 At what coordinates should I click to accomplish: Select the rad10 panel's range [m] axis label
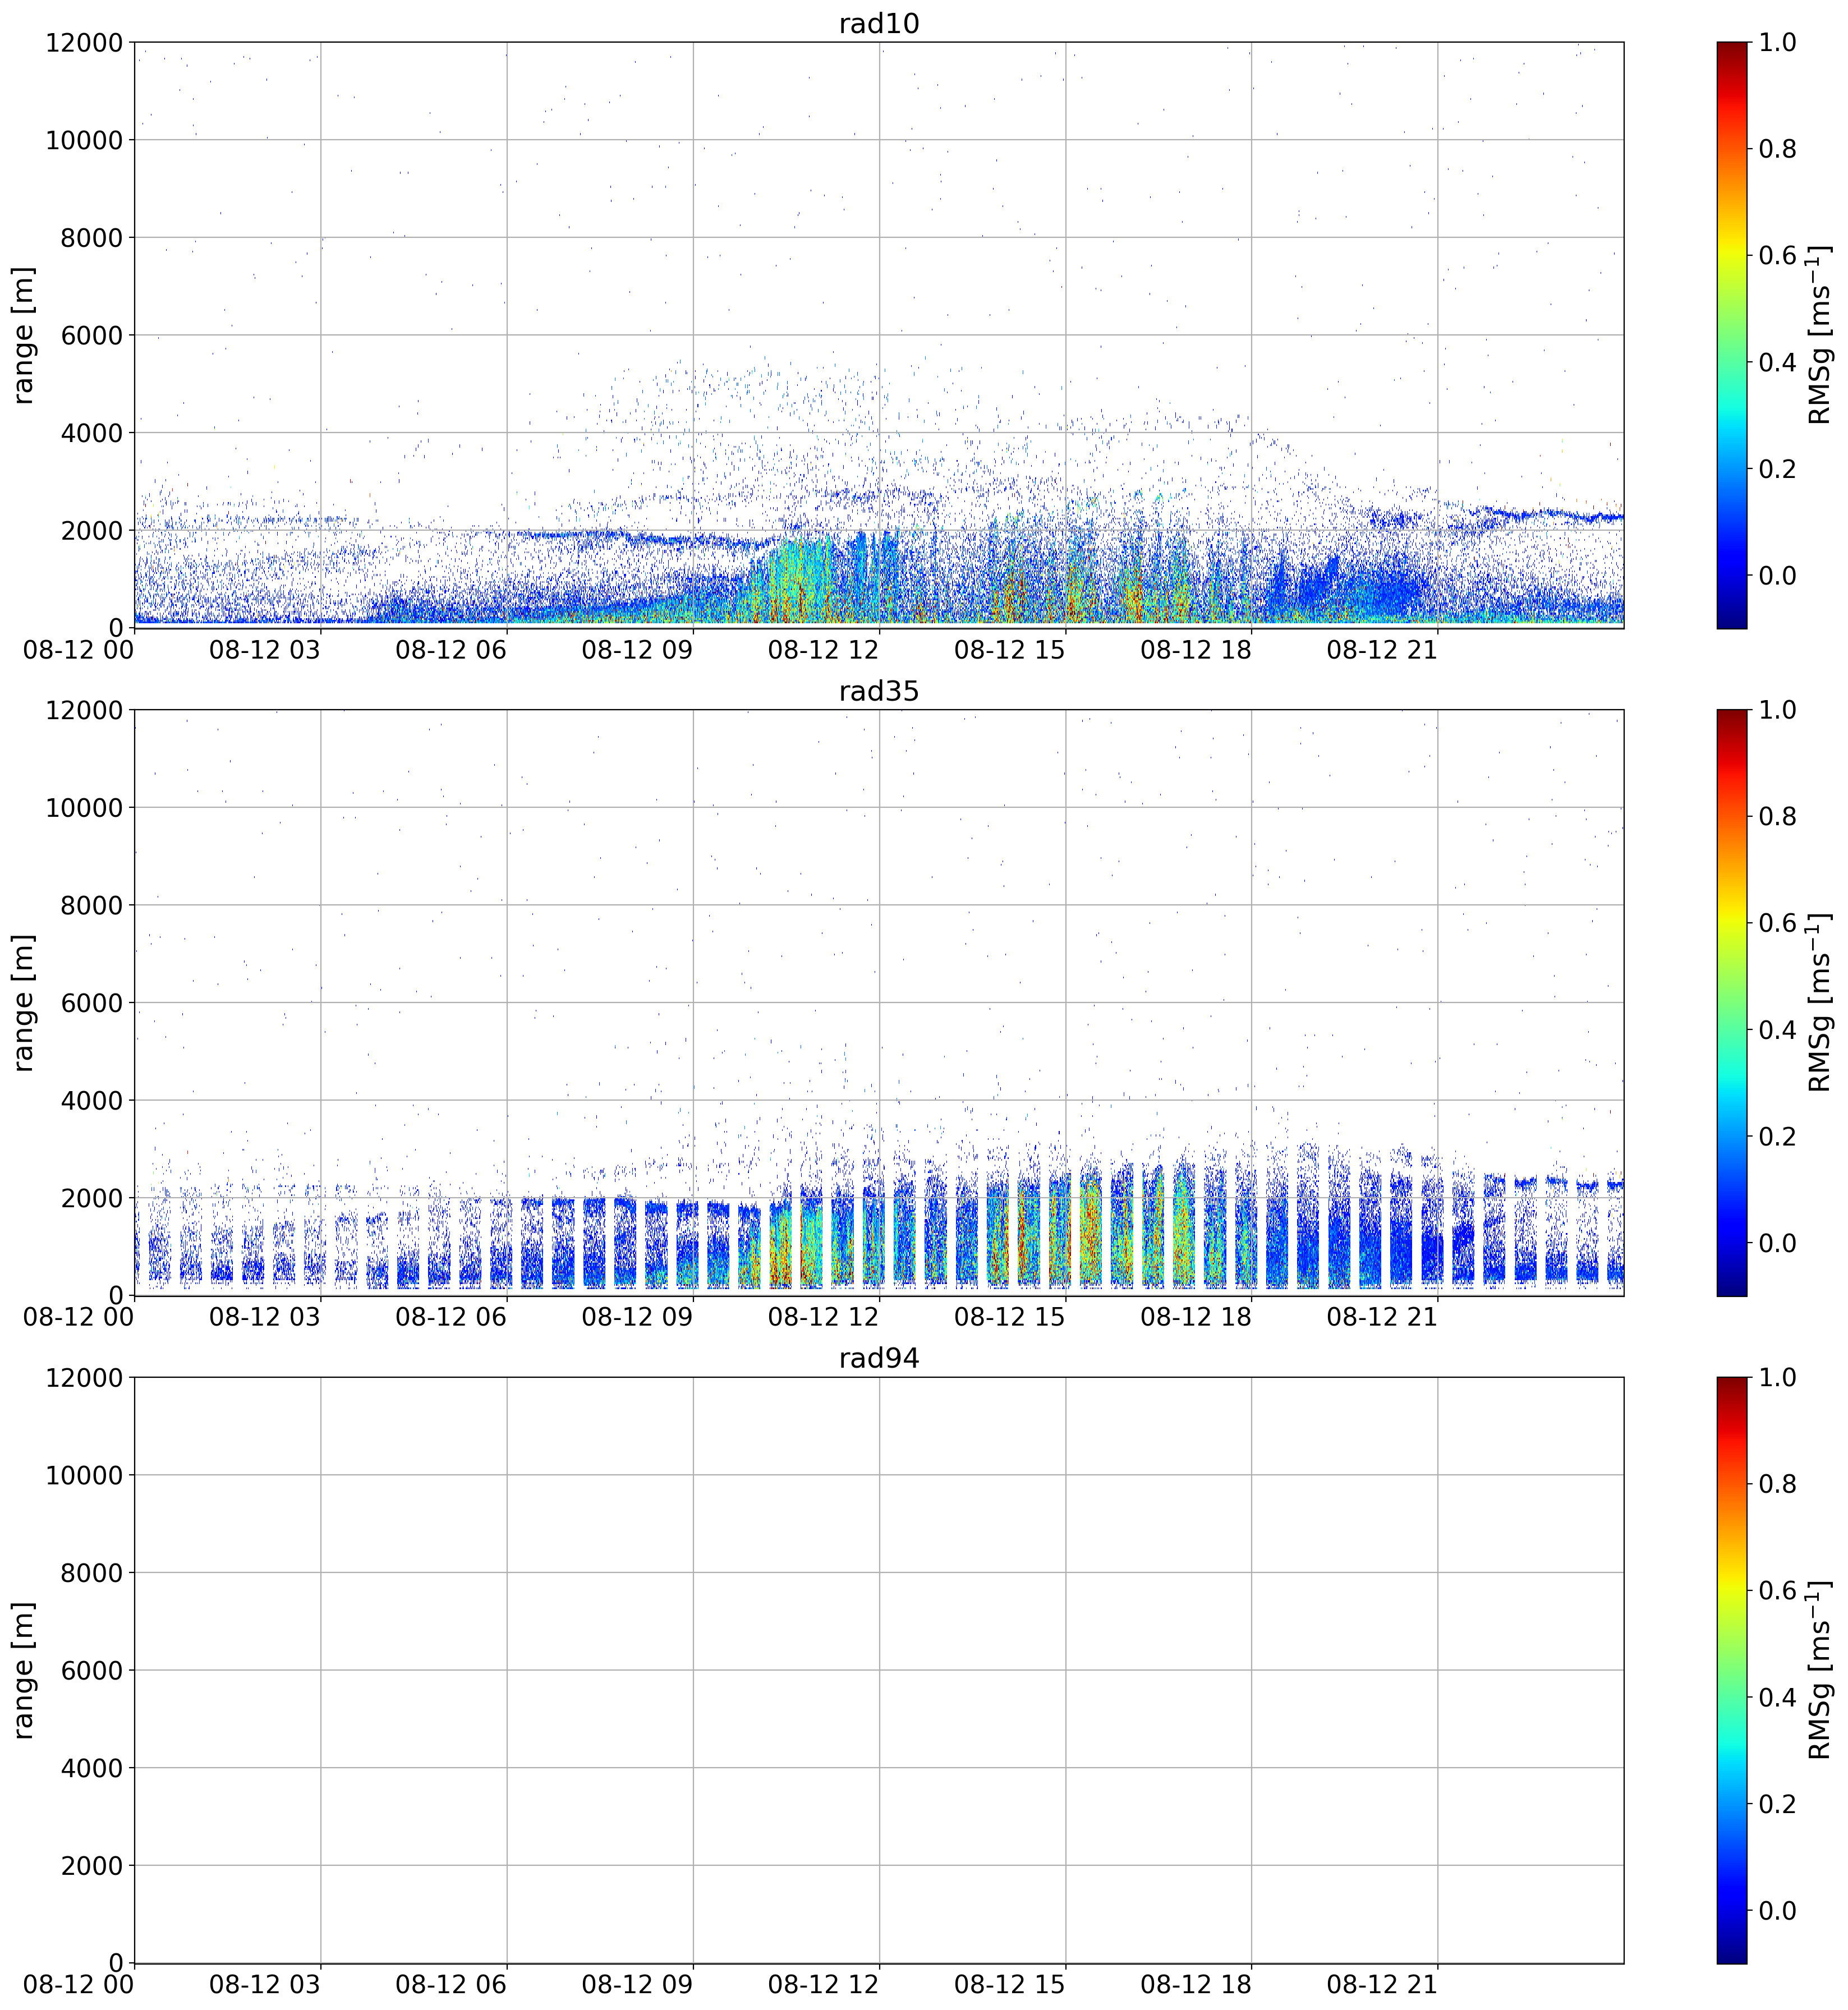24,335
